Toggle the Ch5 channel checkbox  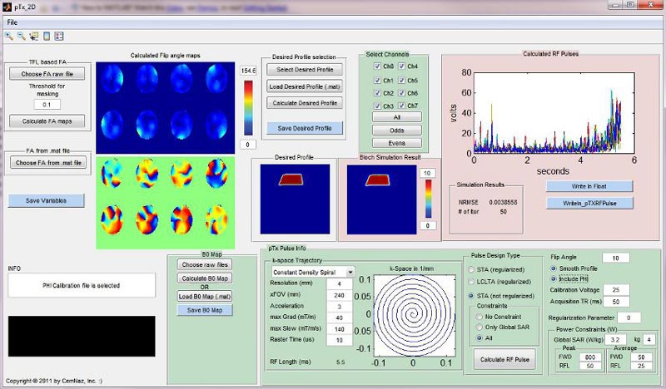click(x=401, y=80)
